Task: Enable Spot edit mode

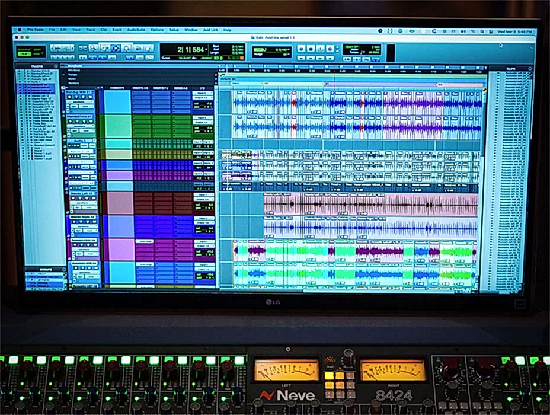Action: click(x=37, y=50)
